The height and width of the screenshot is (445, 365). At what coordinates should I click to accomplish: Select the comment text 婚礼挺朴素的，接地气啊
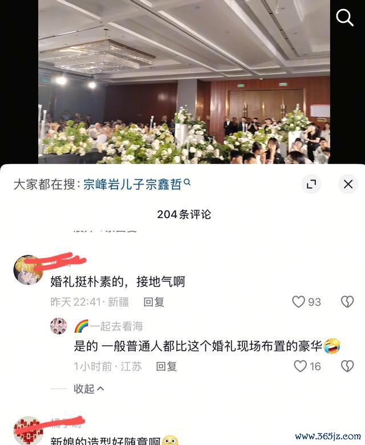pos(117,282)
